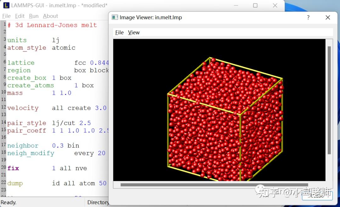Click 'all nve' on the fix line

point(73,168)
